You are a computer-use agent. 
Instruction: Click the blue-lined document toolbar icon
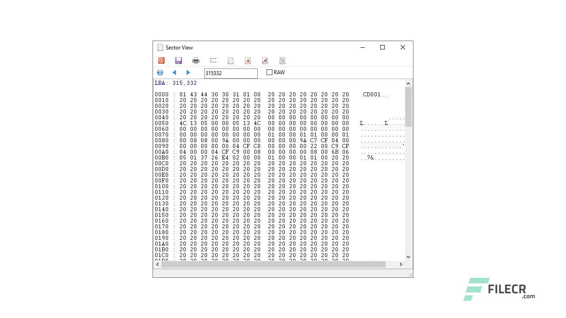coord(282,61)
